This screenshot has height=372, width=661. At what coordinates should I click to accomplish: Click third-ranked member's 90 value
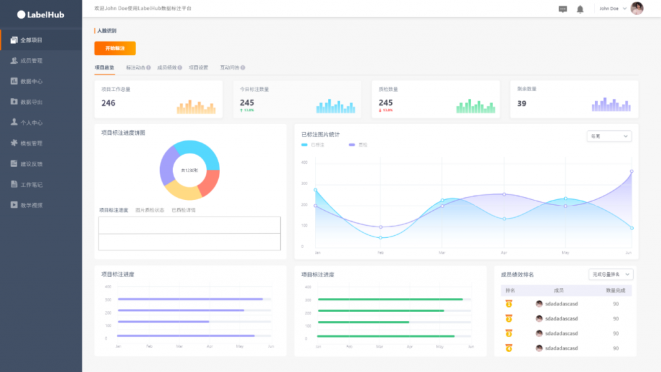(616, 333)
